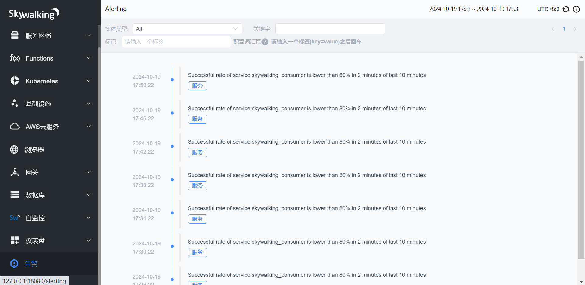Image resolution: width=585 pixels, height=285 pixels.
Task: Open the time range 2024-10-19 17:23 picker
Action: pyautogui.click(x=473, y=9)
